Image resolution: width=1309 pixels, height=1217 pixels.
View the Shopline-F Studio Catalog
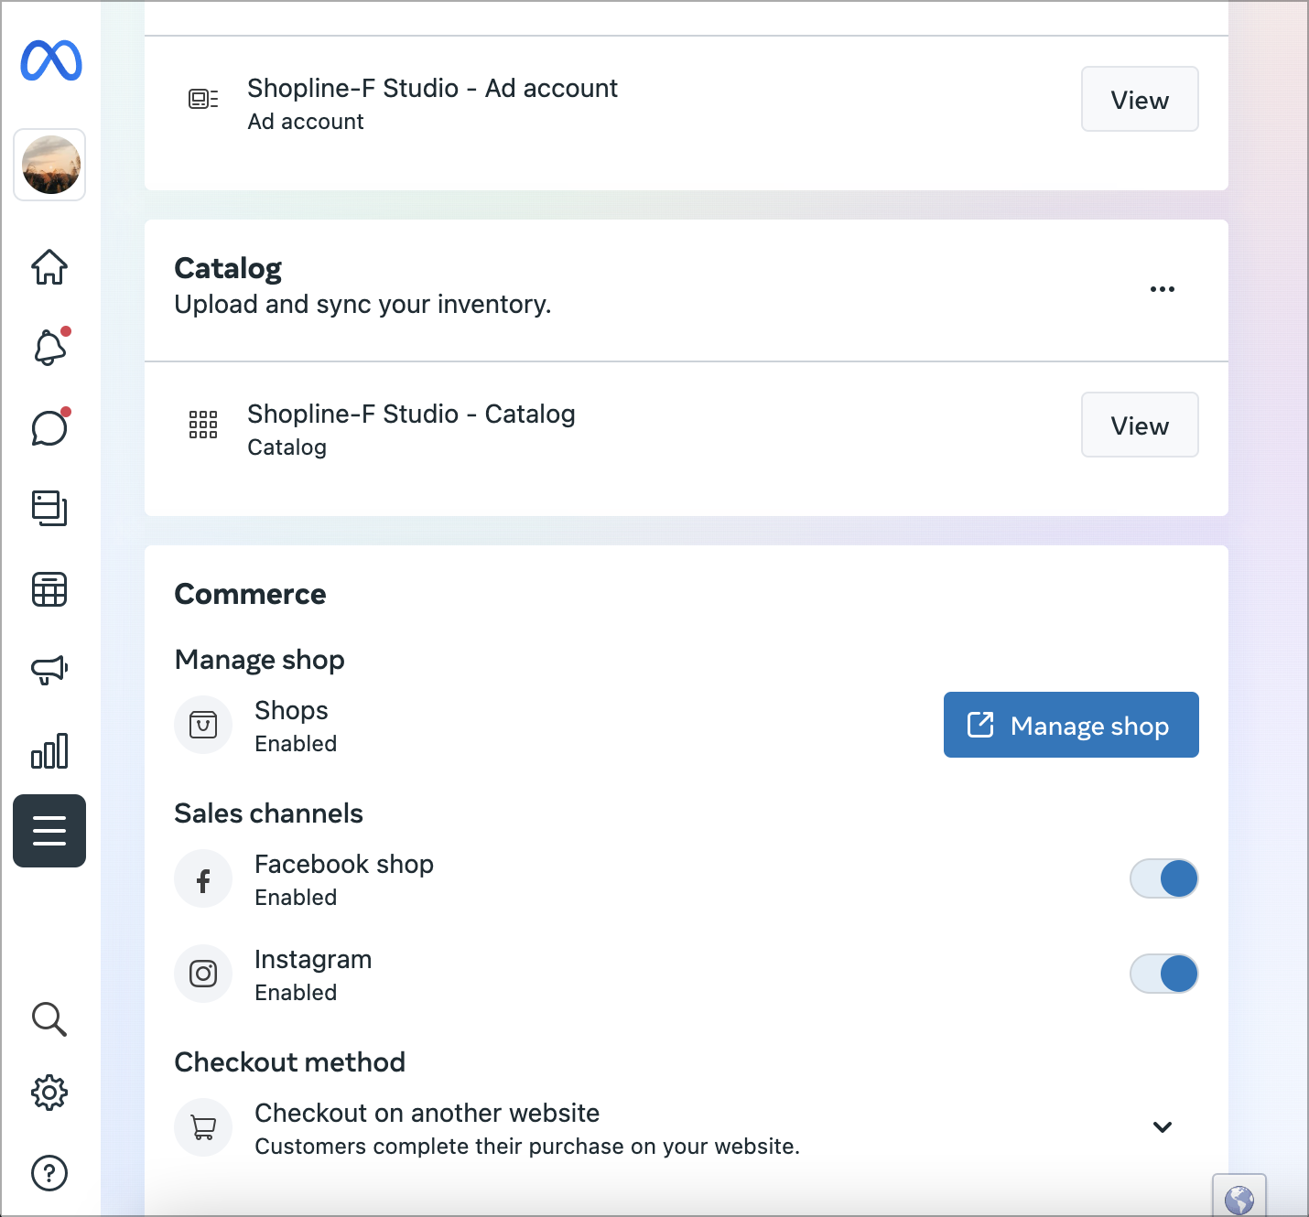pos(1140,425)
